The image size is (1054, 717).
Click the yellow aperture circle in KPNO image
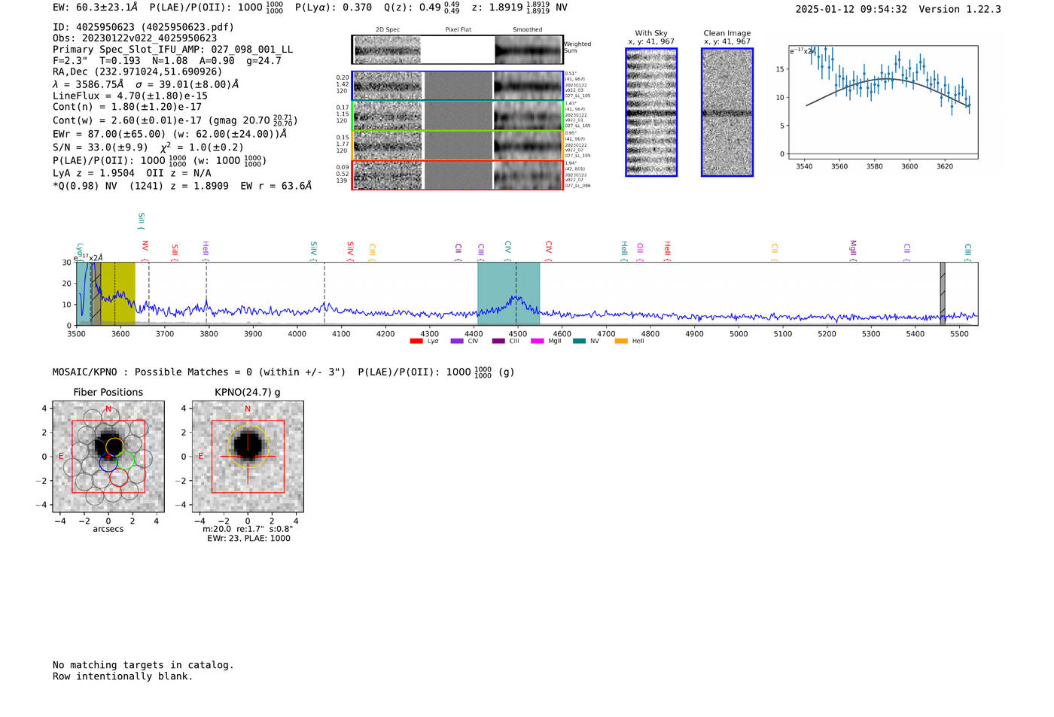click(248, 446)
